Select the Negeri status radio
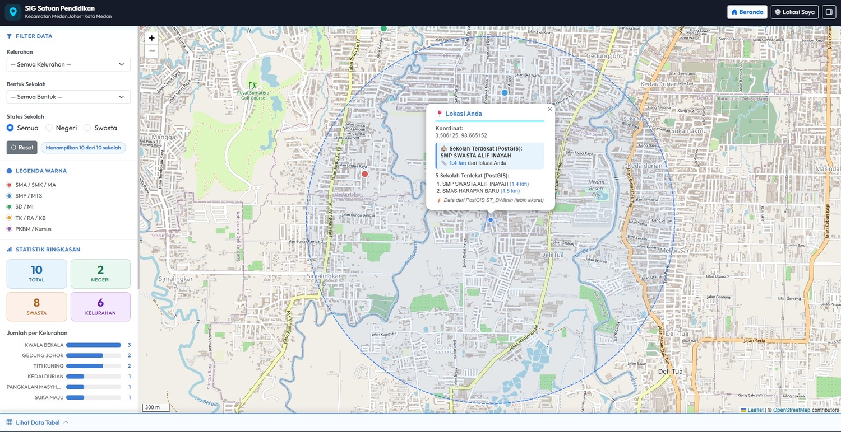Image resolution: width=841 pixels, height=432 pixels. tap(49, 128)
